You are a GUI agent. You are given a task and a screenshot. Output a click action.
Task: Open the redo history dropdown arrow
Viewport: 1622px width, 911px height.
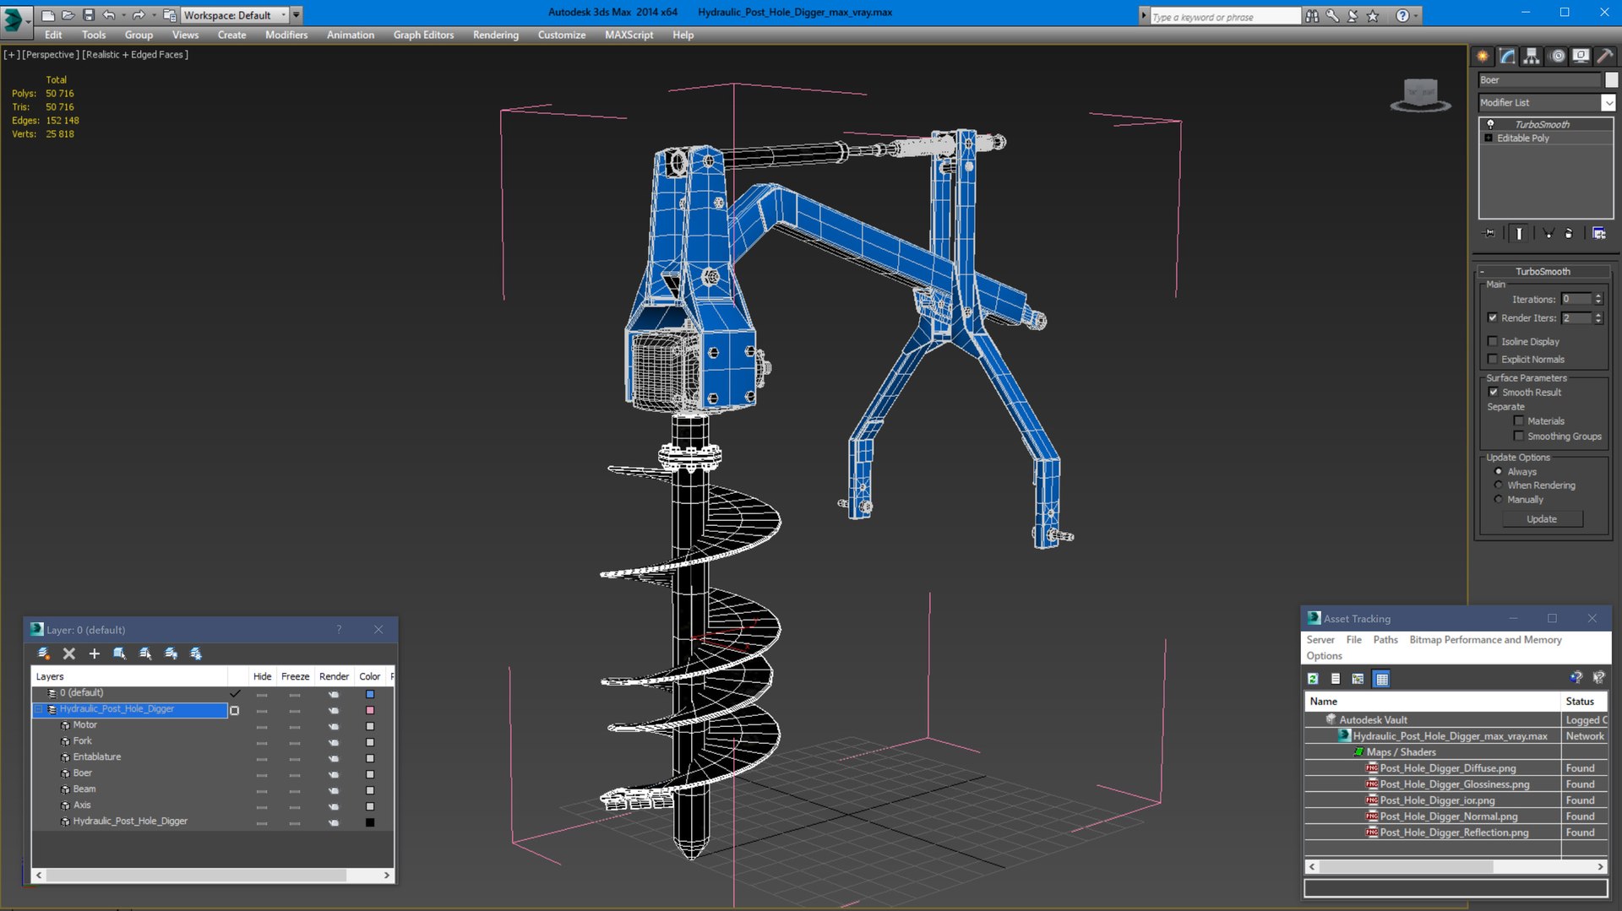pos(153,15)
